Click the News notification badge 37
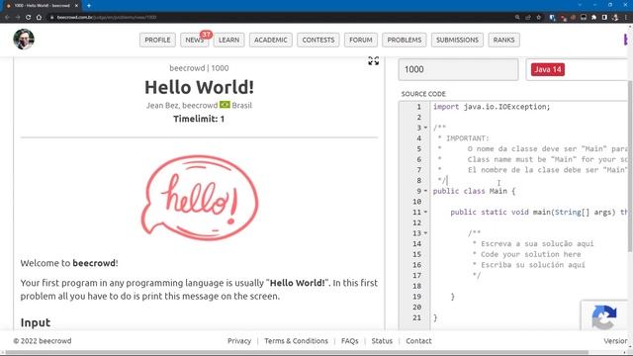 coord(206,35)
